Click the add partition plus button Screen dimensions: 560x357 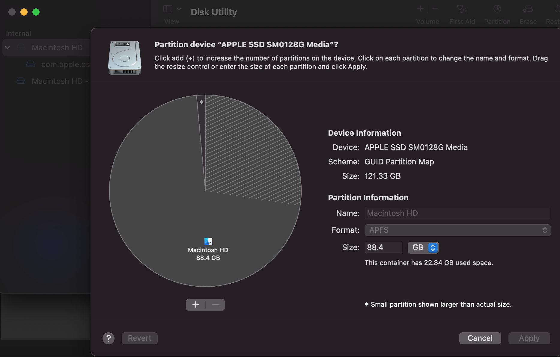(x=195, y=305)
